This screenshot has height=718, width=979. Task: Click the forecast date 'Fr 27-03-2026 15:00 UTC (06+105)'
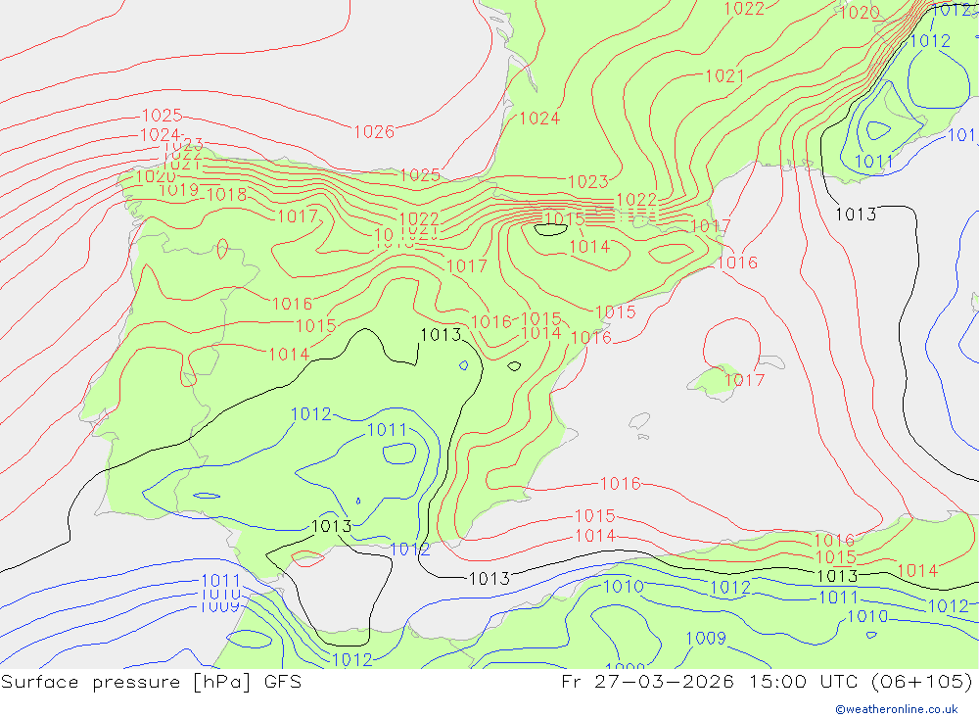coord(768,682)
